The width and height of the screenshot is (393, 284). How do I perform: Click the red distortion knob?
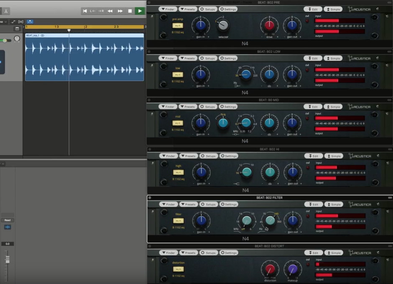pos(270,269)
